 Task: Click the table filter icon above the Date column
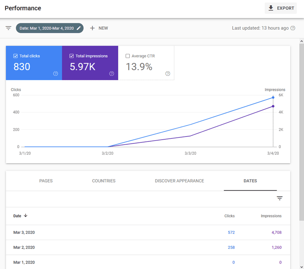click(279, 198)
